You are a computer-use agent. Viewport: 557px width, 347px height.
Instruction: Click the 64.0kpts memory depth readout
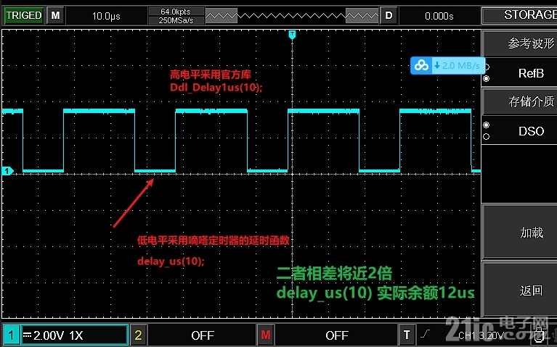pos(176,12)
